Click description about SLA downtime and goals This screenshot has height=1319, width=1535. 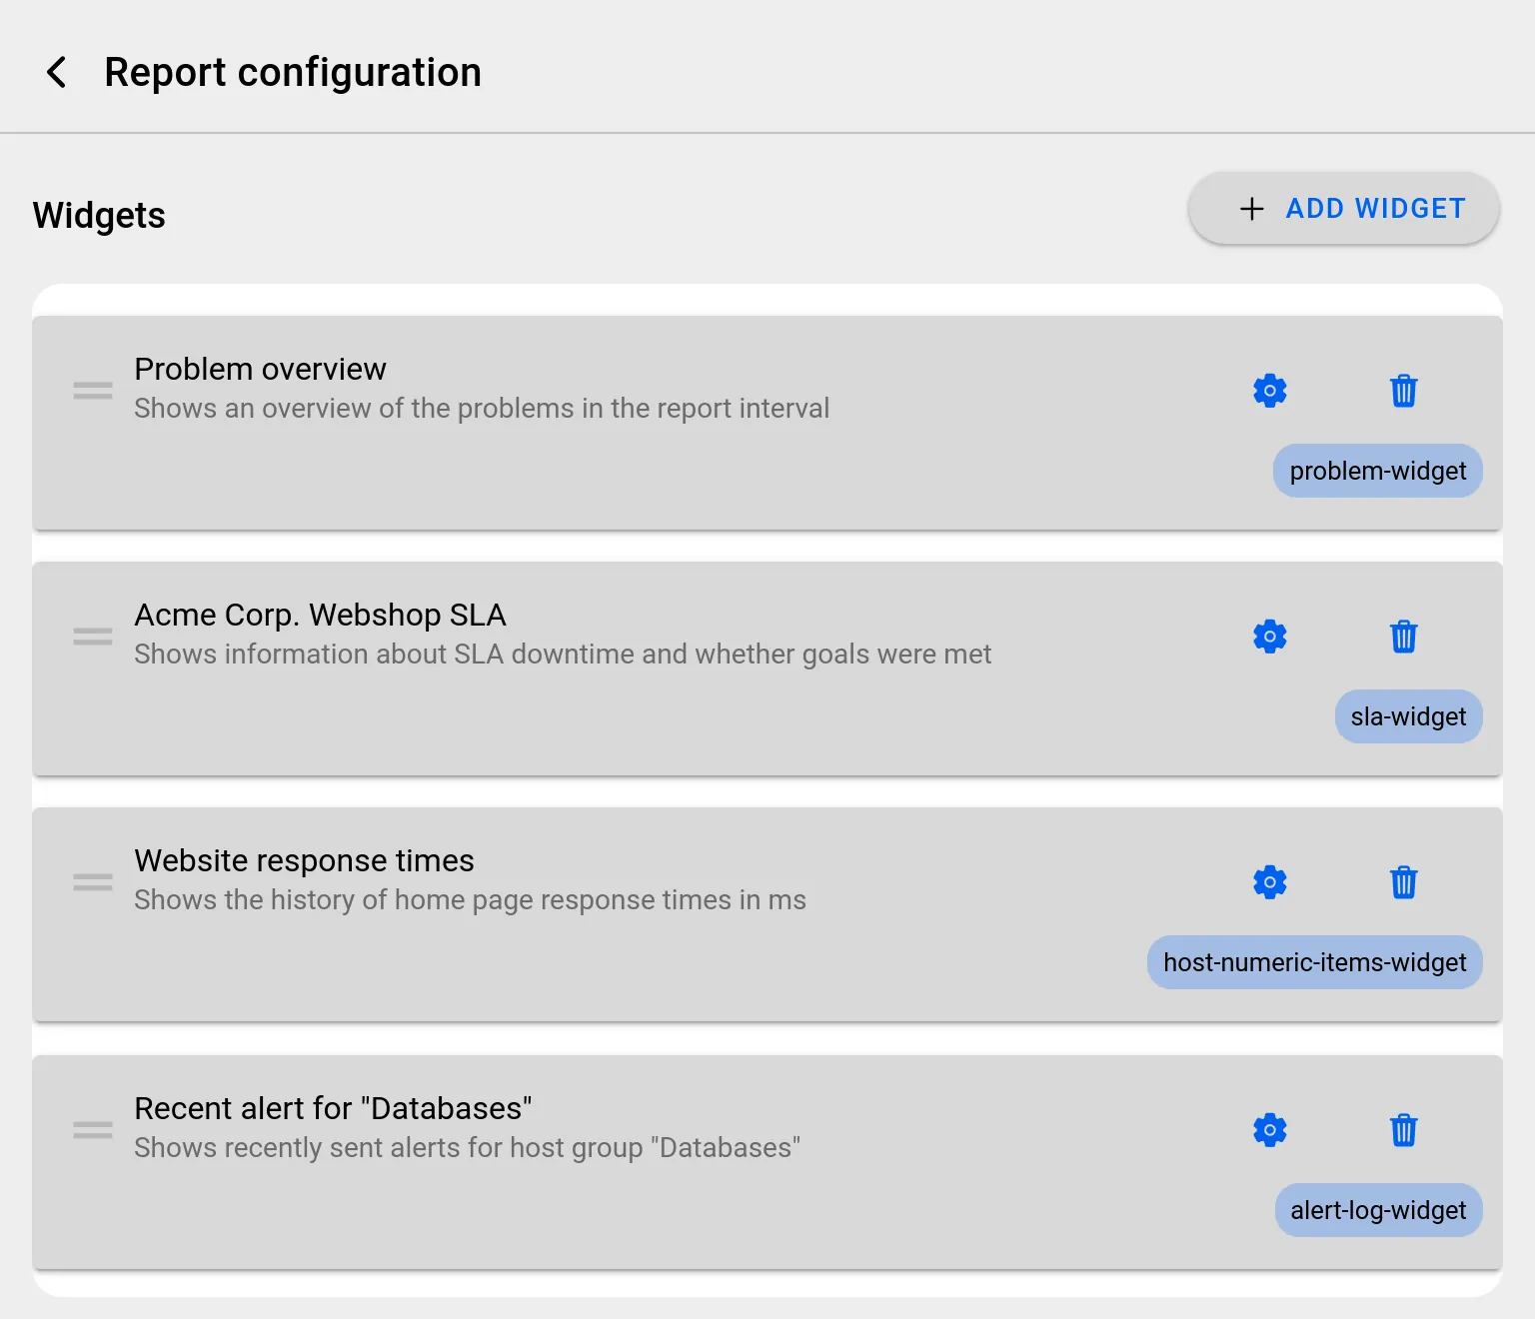tap(563, 654)
